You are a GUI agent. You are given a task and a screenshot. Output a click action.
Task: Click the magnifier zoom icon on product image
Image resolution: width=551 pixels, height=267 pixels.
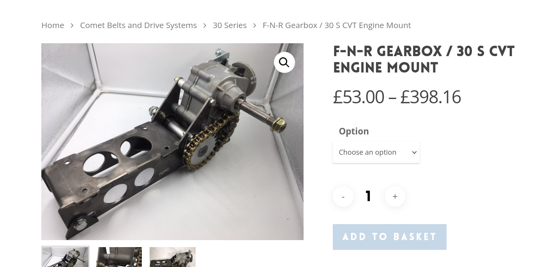(x=284, y=62)
